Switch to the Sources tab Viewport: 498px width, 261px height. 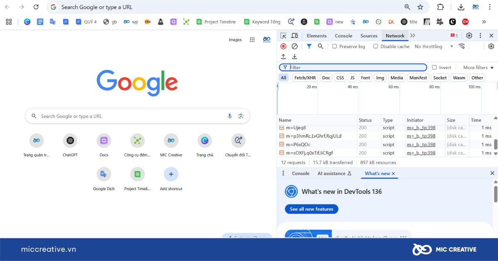(369, 36)
